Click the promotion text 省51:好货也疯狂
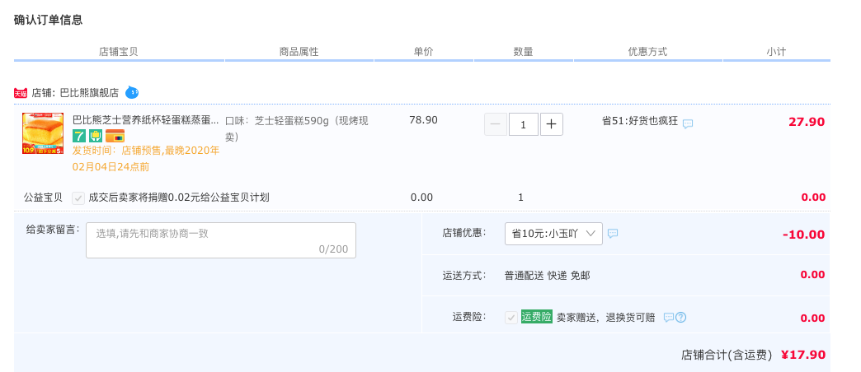This screenshot has height=372, width=861. (640, 121)
